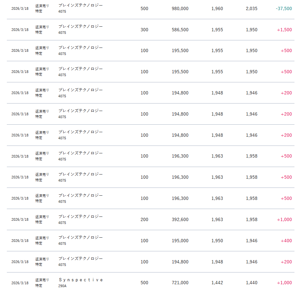Viewport: 300px width, 293px height.
Task: Select the 1,442 unit price
Action: coord(217,283)
